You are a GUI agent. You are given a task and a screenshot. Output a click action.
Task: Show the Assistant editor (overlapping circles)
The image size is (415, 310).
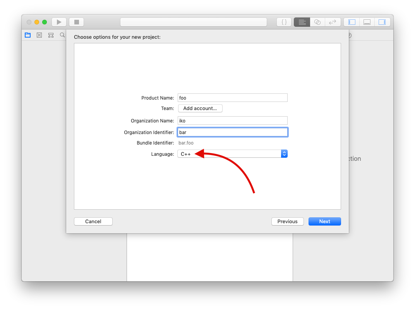click(317, 22)
